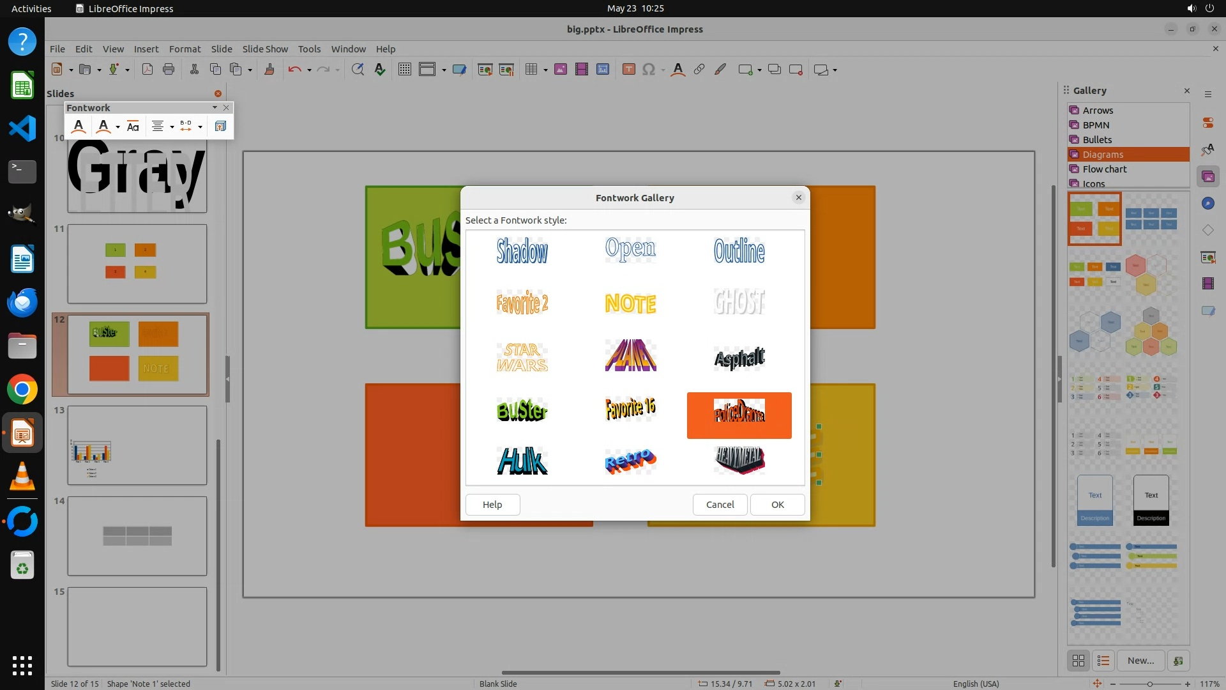Screen dimensions: 1226x690
Task: Cancel the Fontwork Gallery dialog
Action: point(720,505)
